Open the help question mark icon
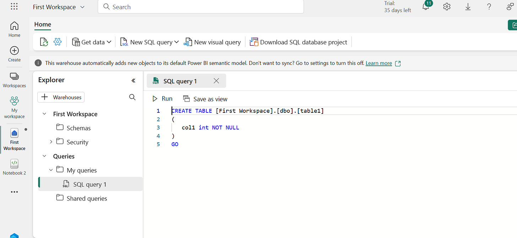This screenshot has height=238, width=517. [x=489, y=6]
